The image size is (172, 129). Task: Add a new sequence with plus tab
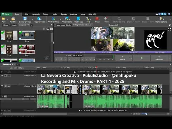coord(18,64)
